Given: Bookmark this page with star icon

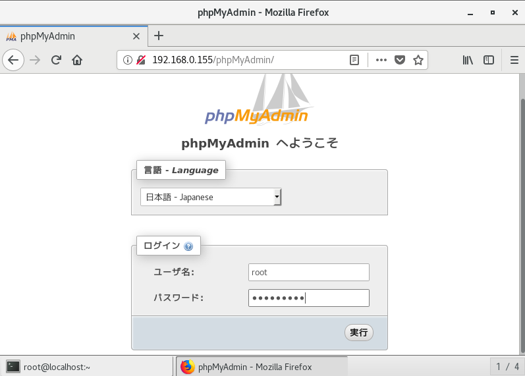Looking at the screenshot, I should coord(418,60).
